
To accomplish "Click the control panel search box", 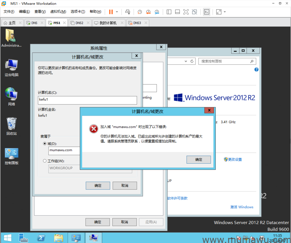I will tap(227, 61).
